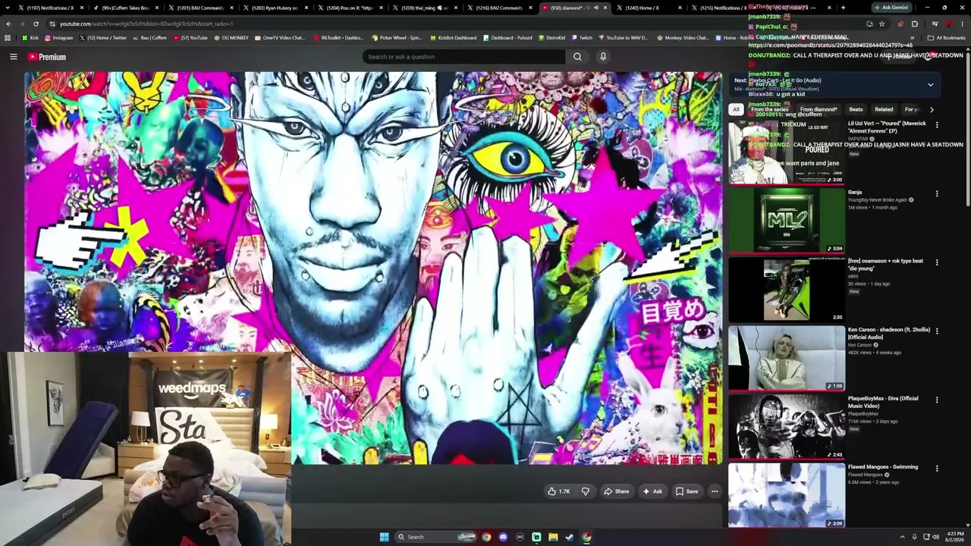Open the Ken Carson shadeson thumbnail
The image size is (971, 546).
(787, 358)
